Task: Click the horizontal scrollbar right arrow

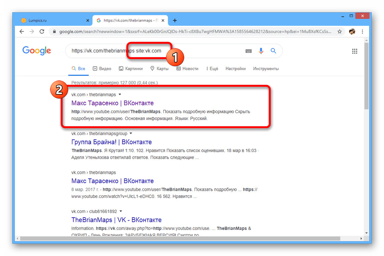Action: pos(361,238)
